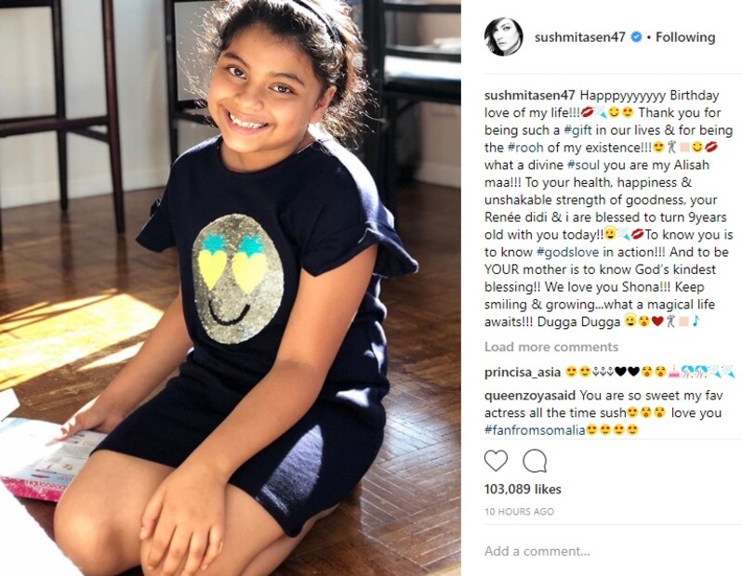This screenshot has width=742, height=576.
Task: Toggle the Following status button
Action: (x=685, y=37)
